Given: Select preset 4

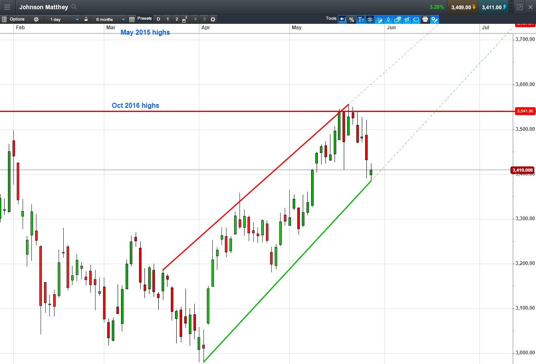Looking at the screenshot, I should (x=195, y=19).
